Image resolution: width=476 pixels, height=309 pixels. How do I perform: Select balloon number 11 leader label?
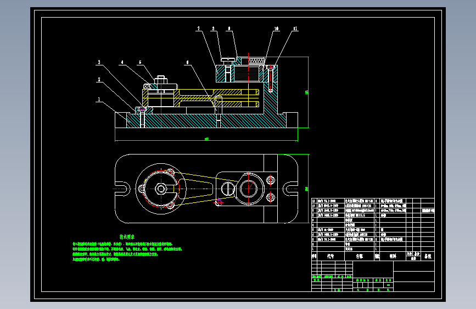point(295,29)
